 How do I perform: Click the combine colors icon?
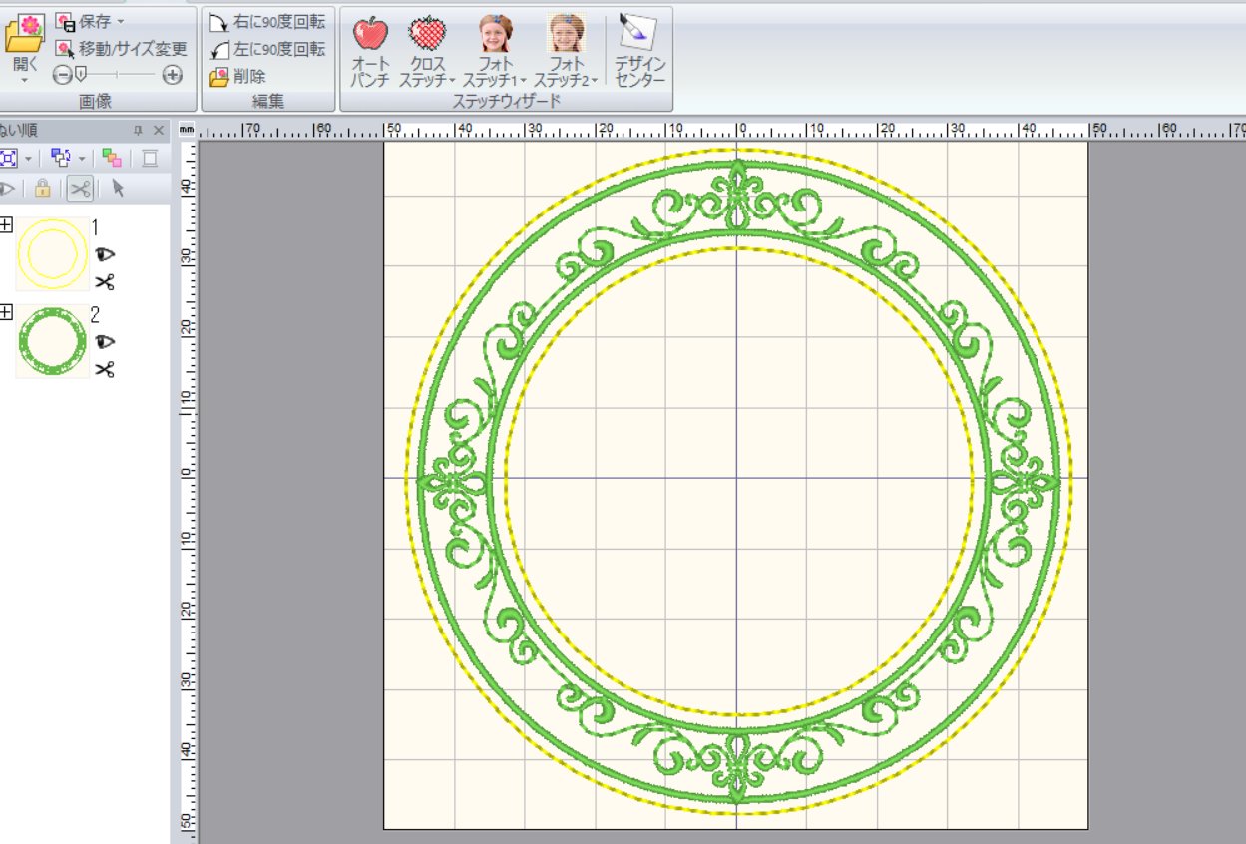(112, 158)
